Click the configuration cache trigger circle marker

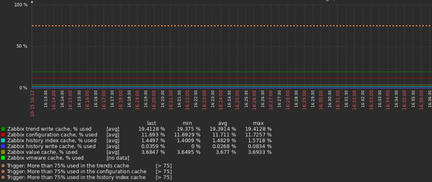(3, 171)
